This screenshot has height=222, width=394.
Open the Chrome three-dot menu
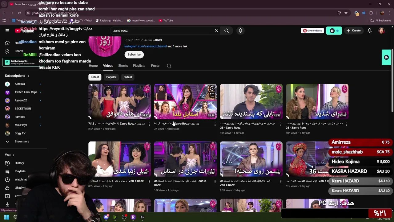tap(389, 13)
